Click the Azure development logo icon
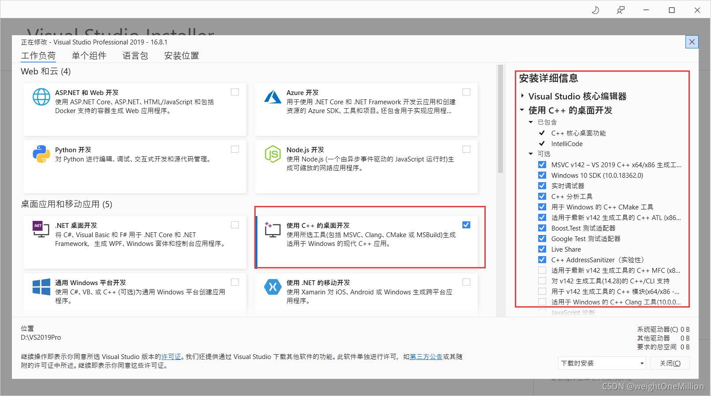711x396 pixels. coord(273,97)
